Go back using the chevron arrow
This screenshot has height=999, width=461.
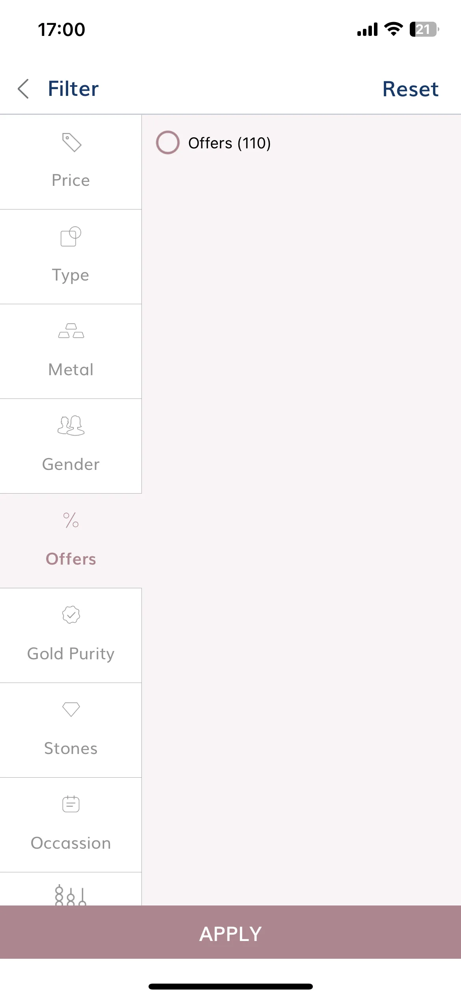click(x=23, y=88)
